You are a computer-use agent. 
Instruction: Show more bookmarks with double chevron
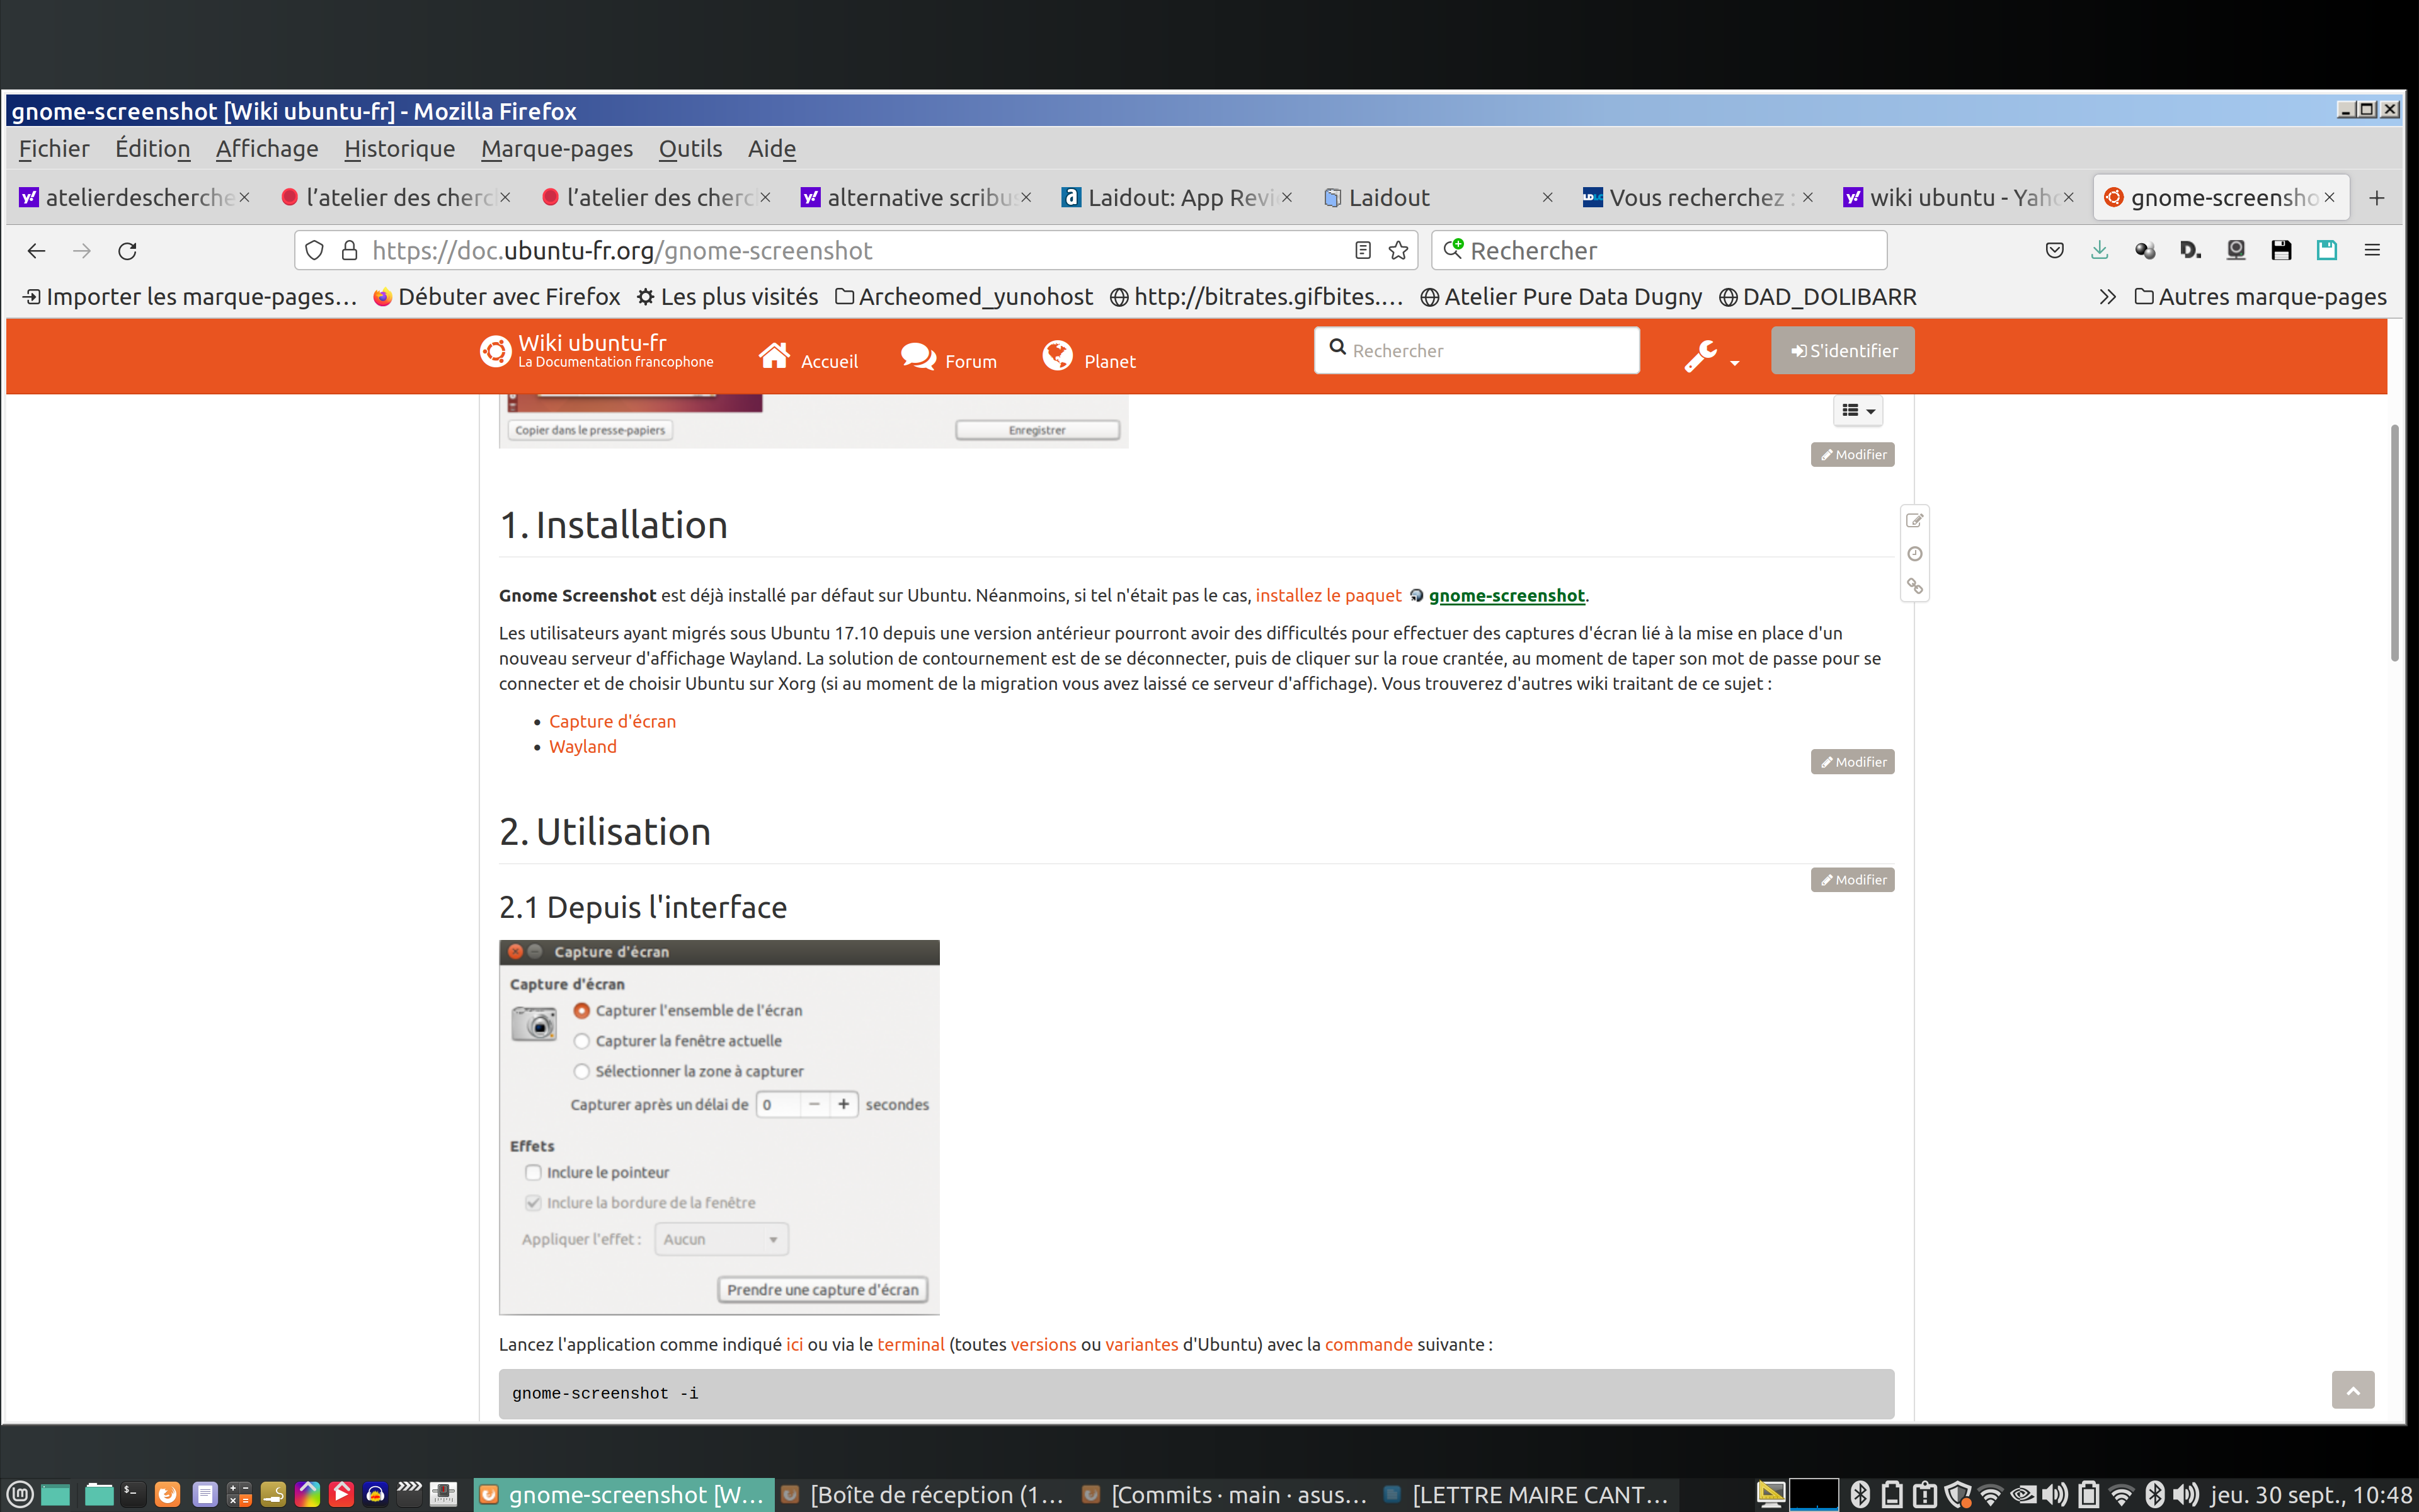(x=2107, y=297)
